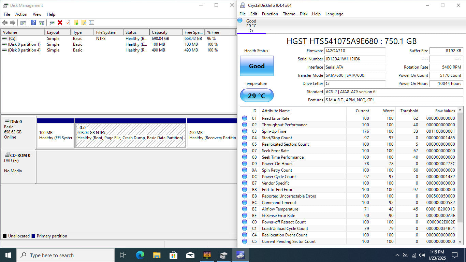Viewport: 466px width, 262px height.
Task: Open Help via the blue question mark icon
Action: (34, 23)
